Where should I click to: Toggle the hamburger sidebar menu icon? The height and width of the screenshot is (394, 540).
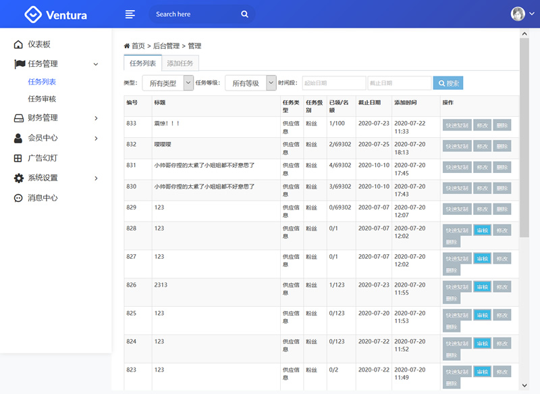point(130,14)
